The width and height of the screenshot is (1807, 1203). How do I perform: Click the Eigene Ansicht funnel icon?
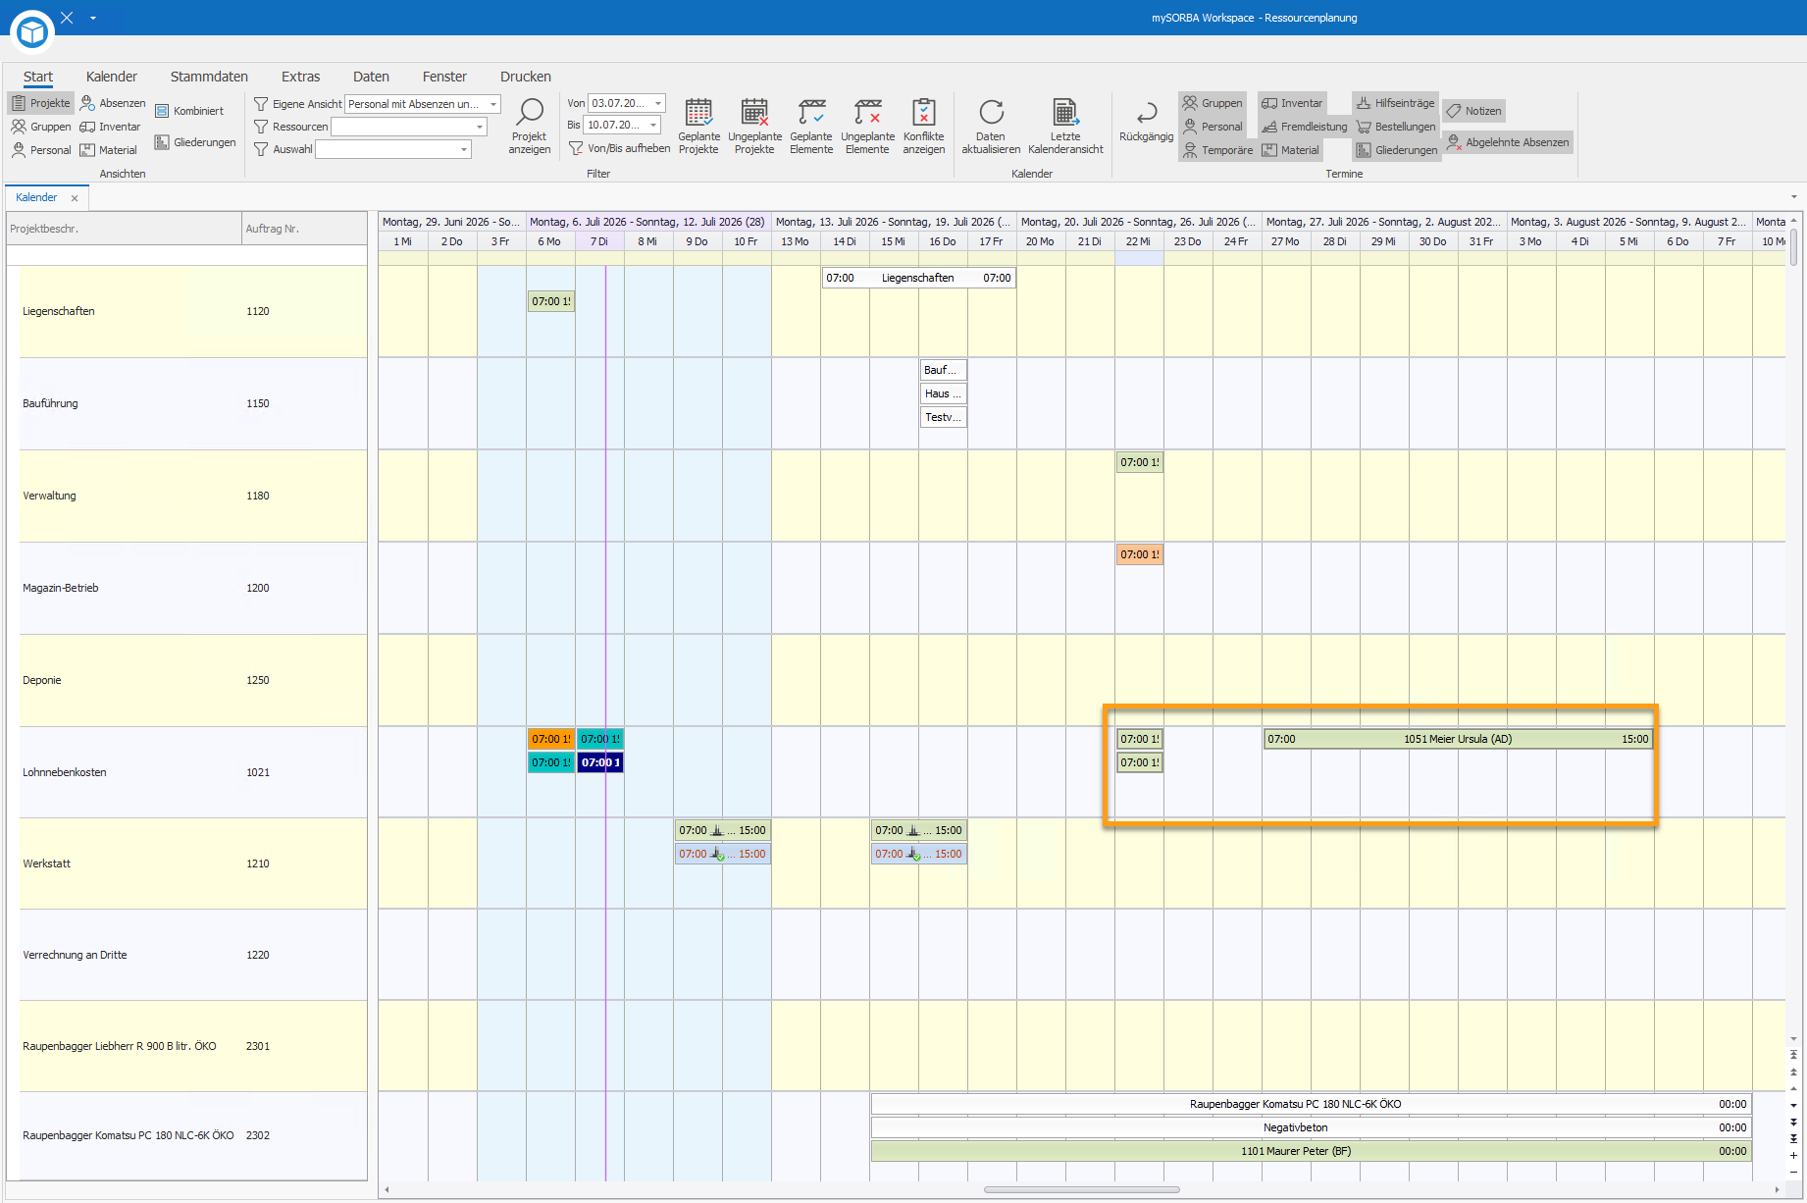point(261,104)
